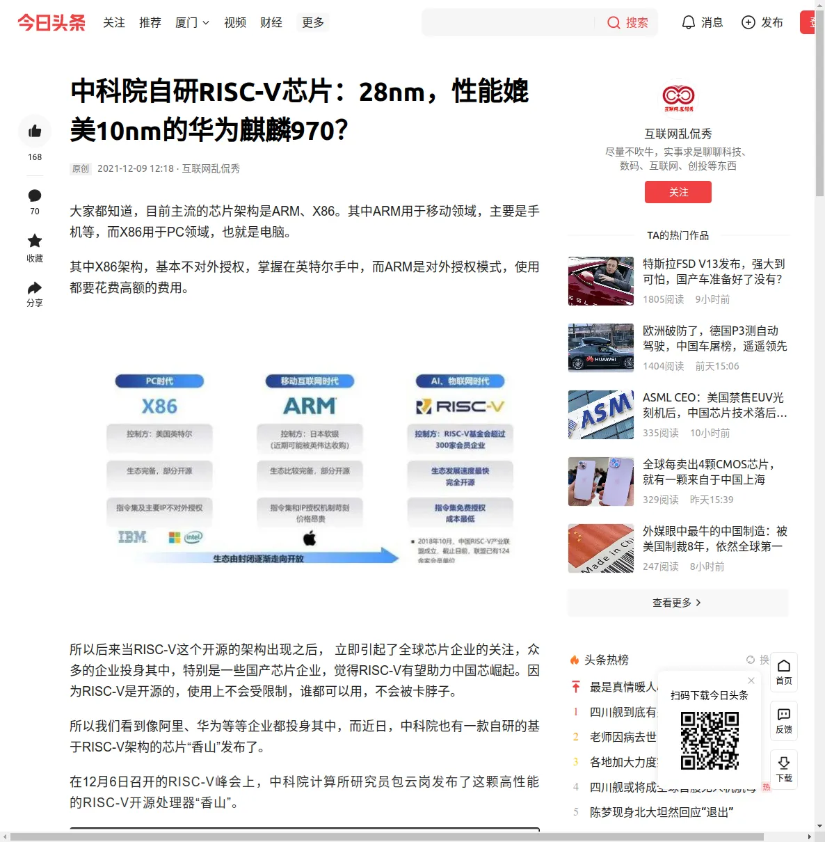Click the Made in China thumbnail

(x=601, y=548)
